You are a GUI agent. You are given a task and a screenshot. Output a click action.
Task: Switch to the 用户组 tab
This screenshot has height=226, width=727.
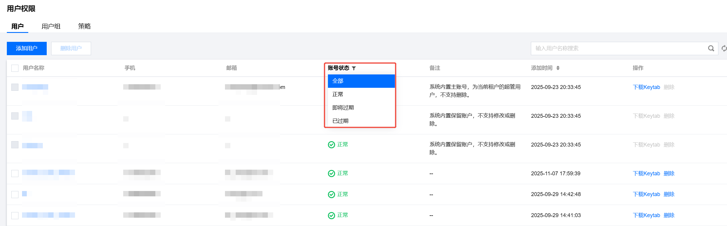click(x=51, y=26)
